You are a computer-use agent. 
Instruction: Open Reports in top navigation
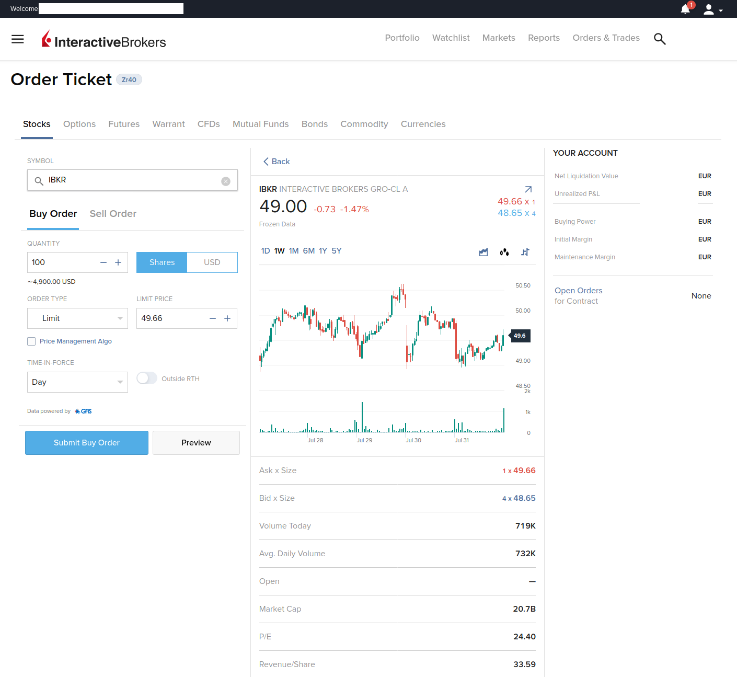point(544,38)
